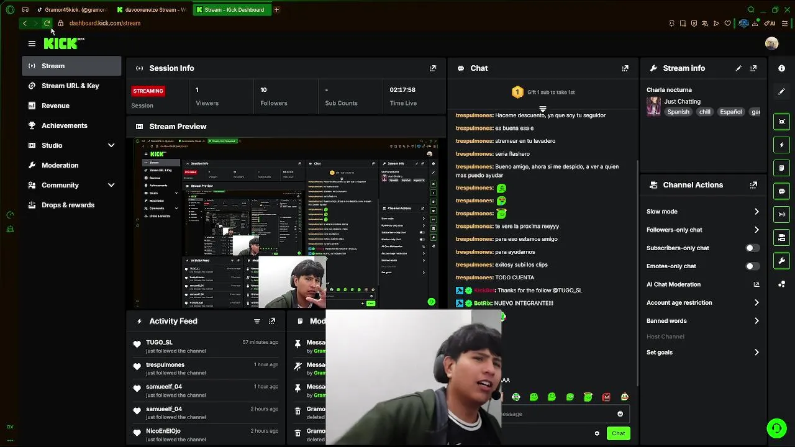Open a new browser tab
Viewport: 795px width, 447px height.
point(276,9)
